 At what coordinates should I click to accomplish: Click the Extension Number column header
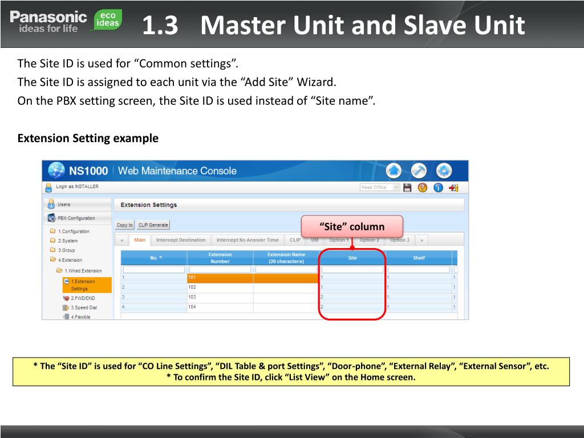tap(220, 258)
